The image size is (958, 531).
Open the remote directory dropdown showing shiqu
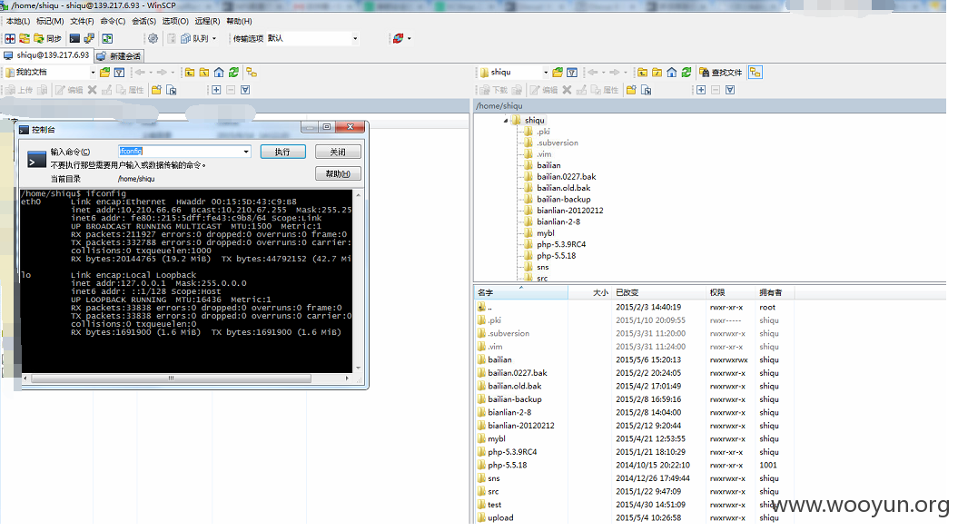pyautogui.click(x=513, y=72)
